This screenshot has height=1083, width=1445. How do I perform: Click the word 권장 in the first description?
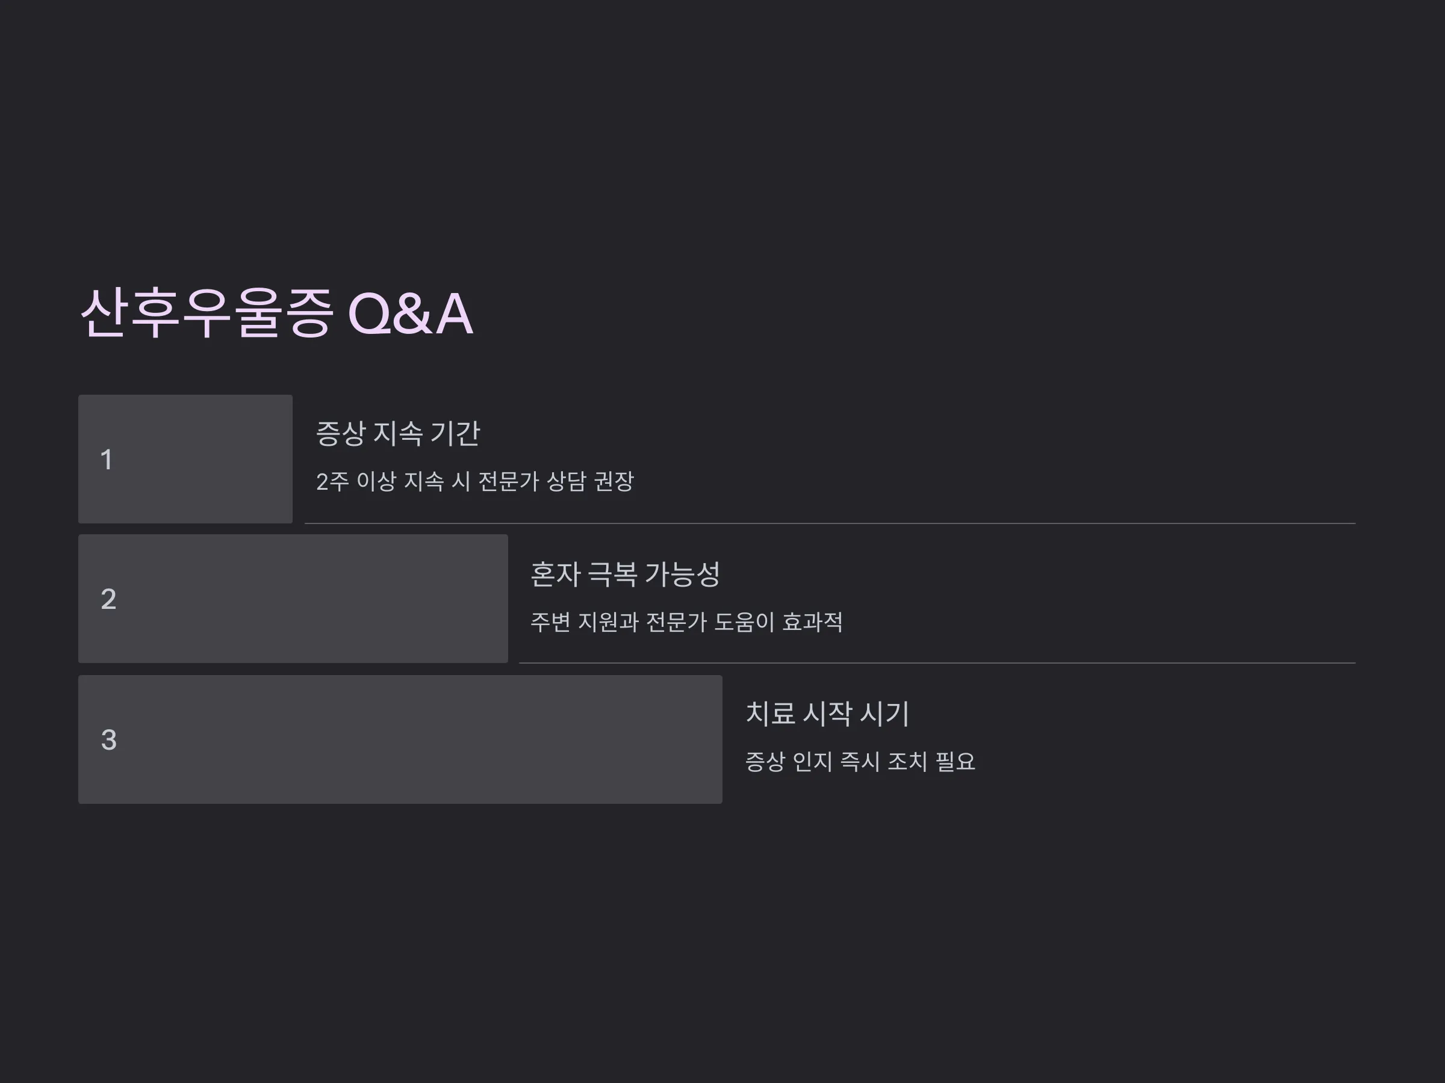pyautogui.click(x=614, y=482)
